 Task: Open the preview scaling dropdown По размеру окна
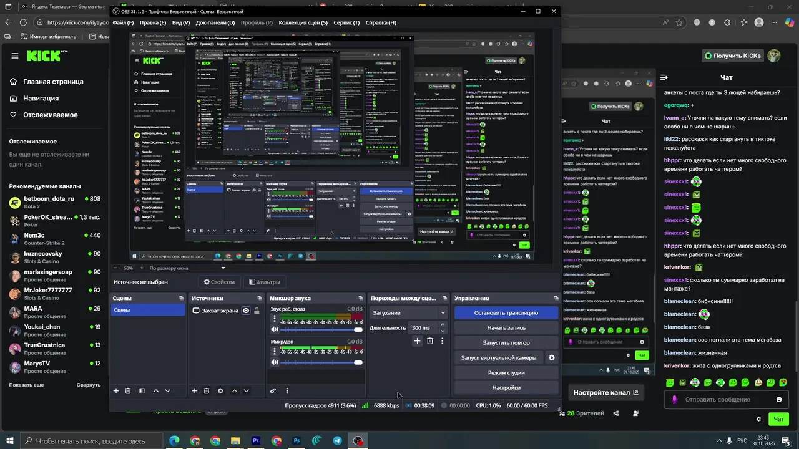pyautogui.click(x=187, y=268)
